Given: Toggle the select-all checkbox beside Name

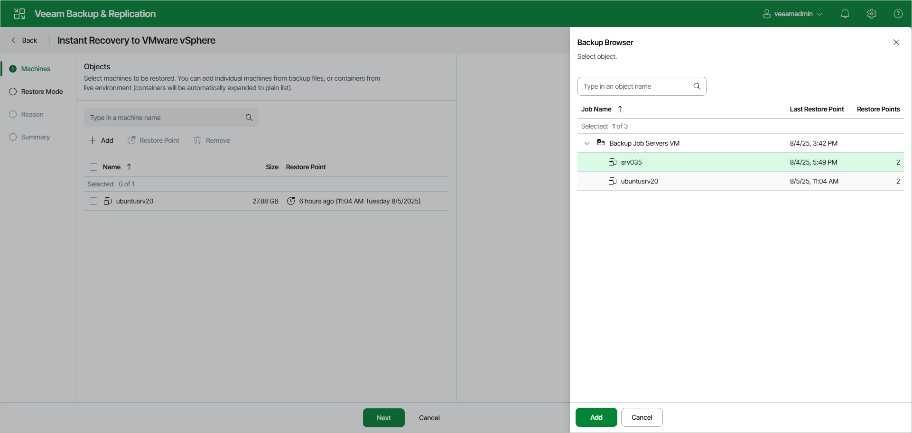Looking at the screenshot, I should pos(93,167).
